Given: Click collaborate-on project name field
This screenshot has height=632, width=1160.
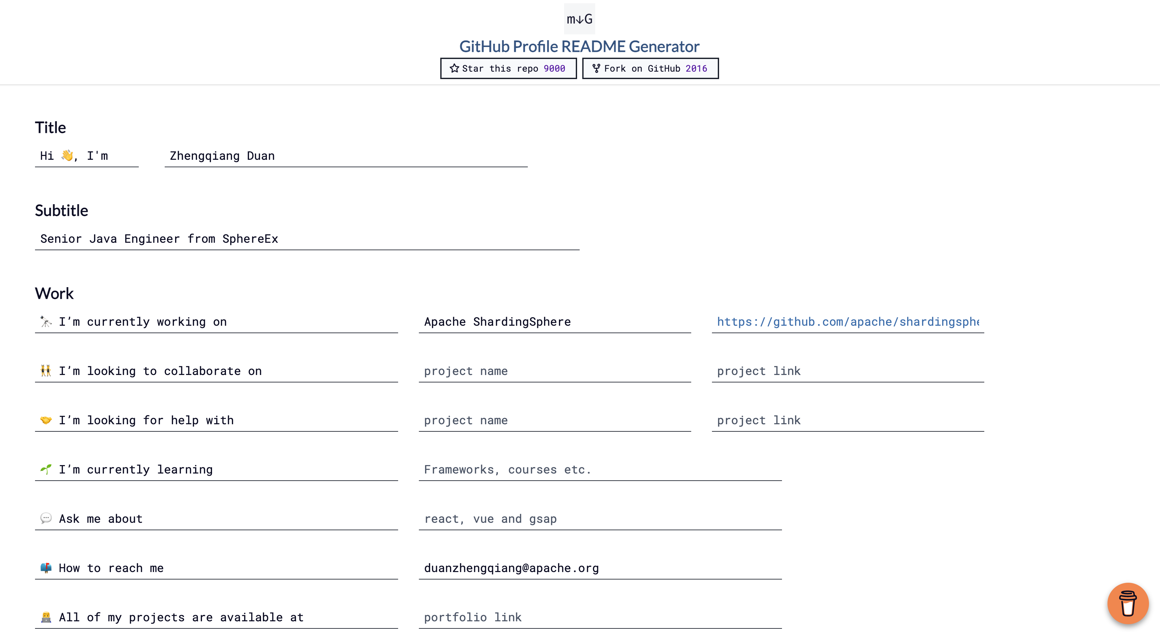Looking at the screenshot, I should pyautogui.click(x=554, y=371).
